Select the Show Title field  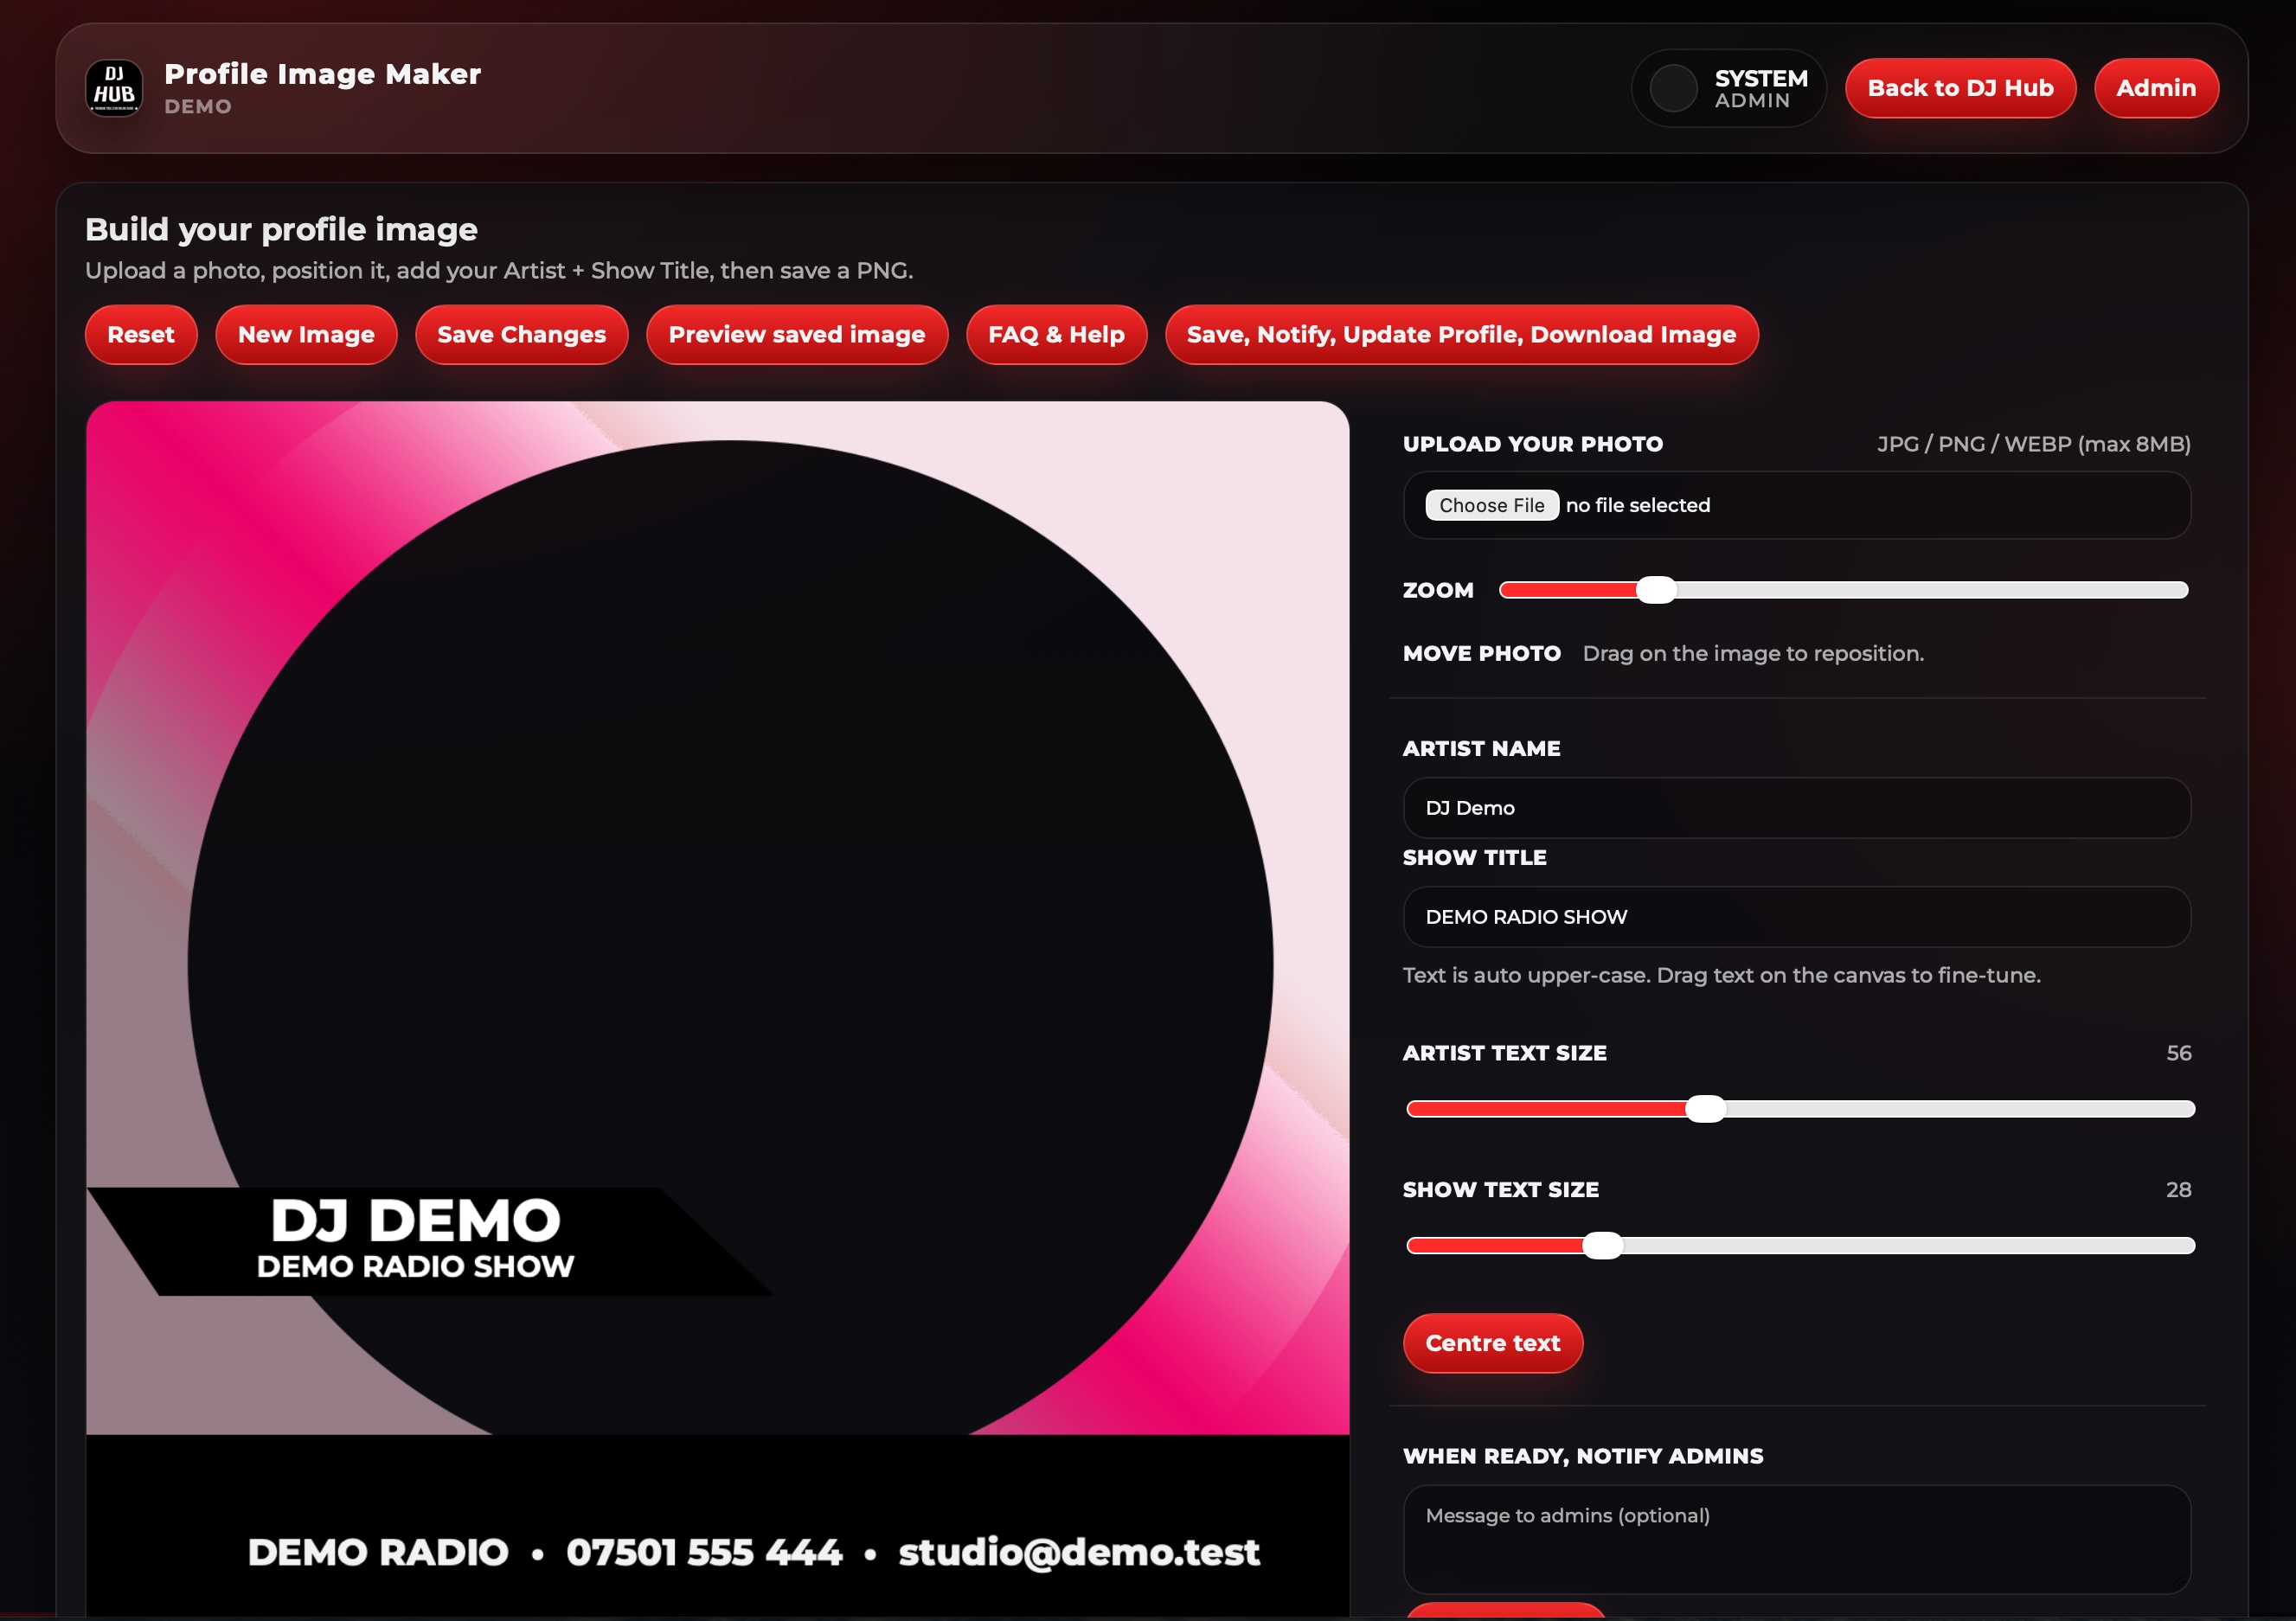pos(1797,916)
